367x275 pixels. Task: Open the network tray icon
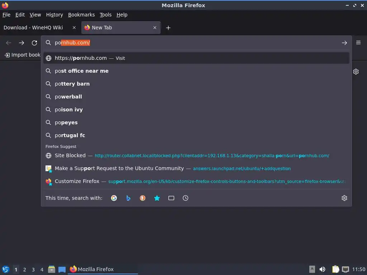tap(345, 269)
